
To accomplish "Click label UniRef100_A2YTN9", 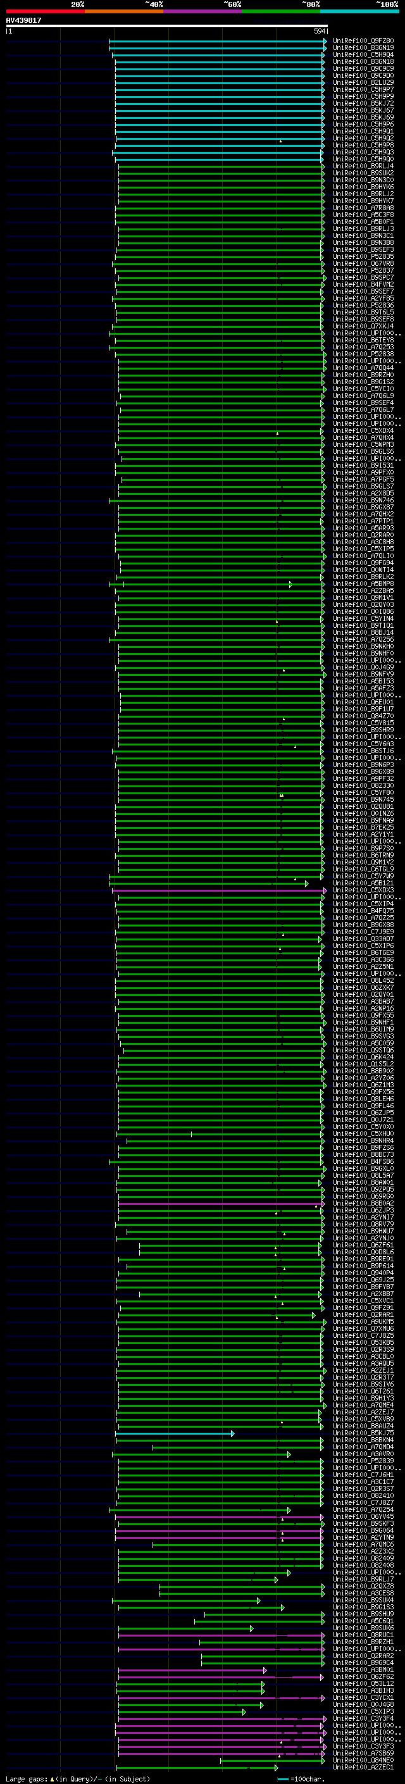I will (x=363, y=1537).
